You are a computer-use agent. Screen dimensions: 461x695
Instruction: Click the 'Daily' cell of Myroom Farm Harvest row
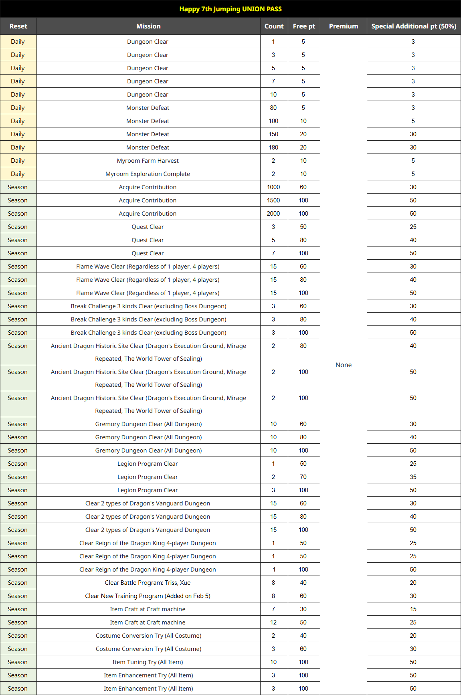pos(18,161)
